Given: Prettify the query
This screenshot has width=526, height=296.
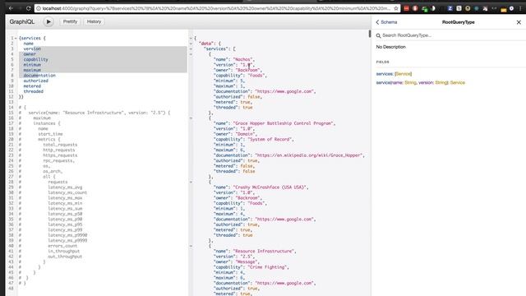Looking at the screenshot, I should tap(70, 21).
